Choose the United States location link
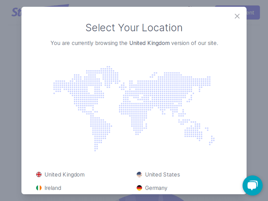Screen dimensions: 268x201 pos(162,175)
